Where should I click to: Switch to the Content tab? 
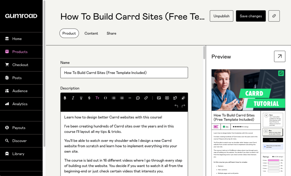point(91,33)
